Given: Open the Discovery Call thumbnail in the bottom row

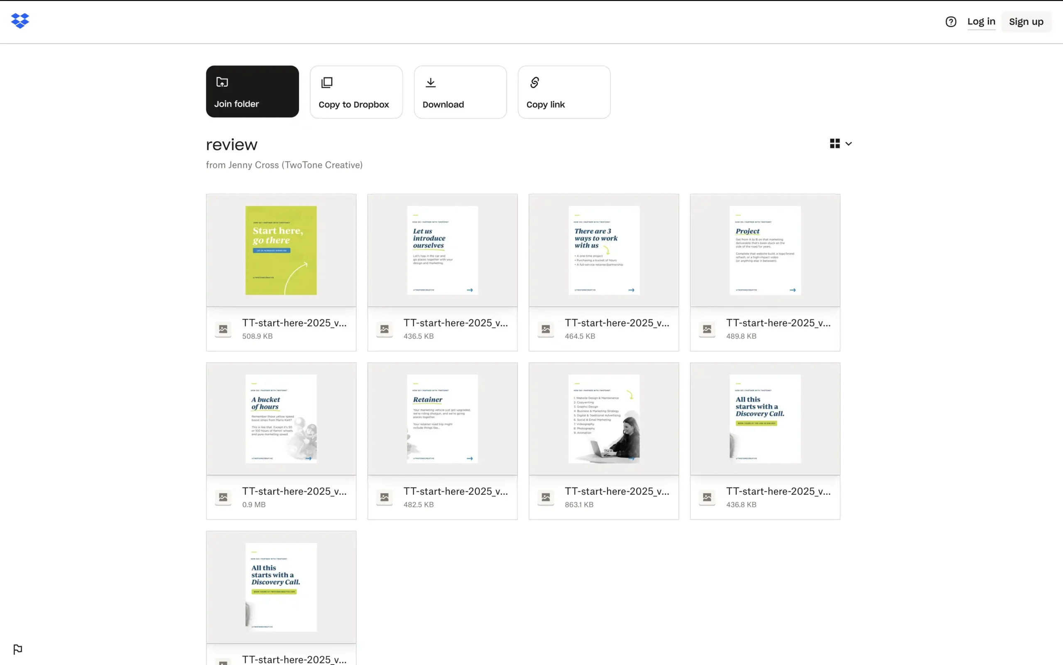Looking at the screenshot, I should click(281, 587).
